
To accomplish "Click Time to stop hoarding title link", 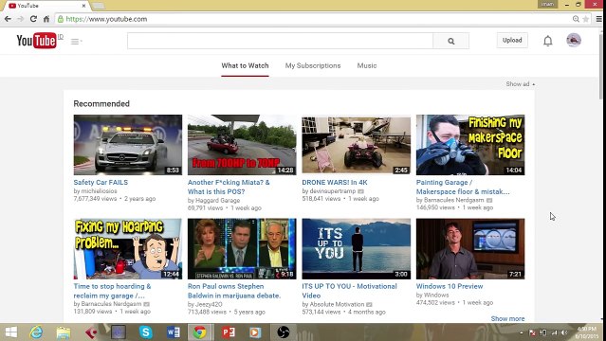I will [112, 291].
